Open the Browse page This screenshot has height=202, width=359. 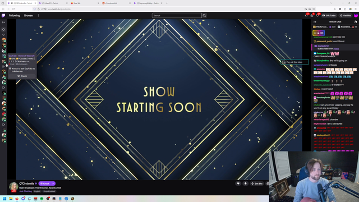coord(29,16)
